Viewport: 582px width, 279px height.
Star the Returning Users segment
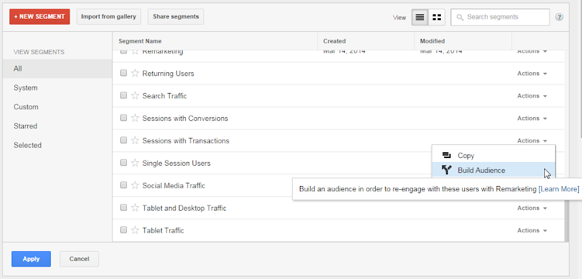tap(135, 73)
